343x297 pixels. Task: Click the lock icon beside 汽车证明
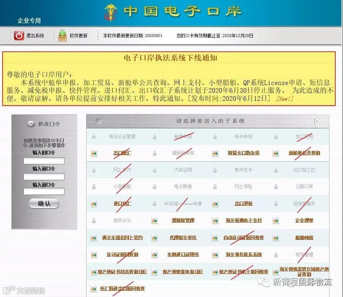[x=155, y=170]
